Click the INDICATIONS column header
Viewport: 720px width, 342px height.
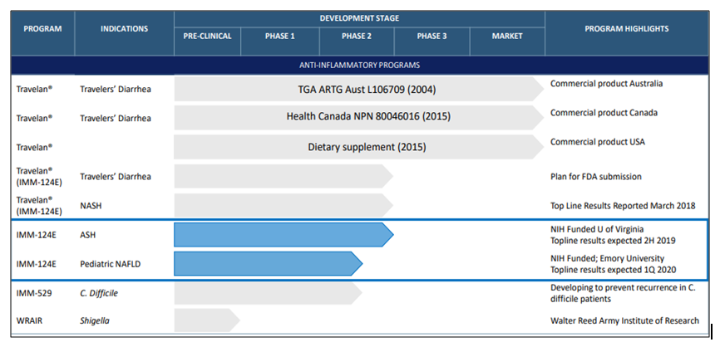(x=124, y=29)
